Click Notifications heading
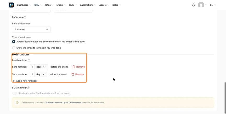The height and width of the screenshot is (114, 226). [x=21, y=55]
